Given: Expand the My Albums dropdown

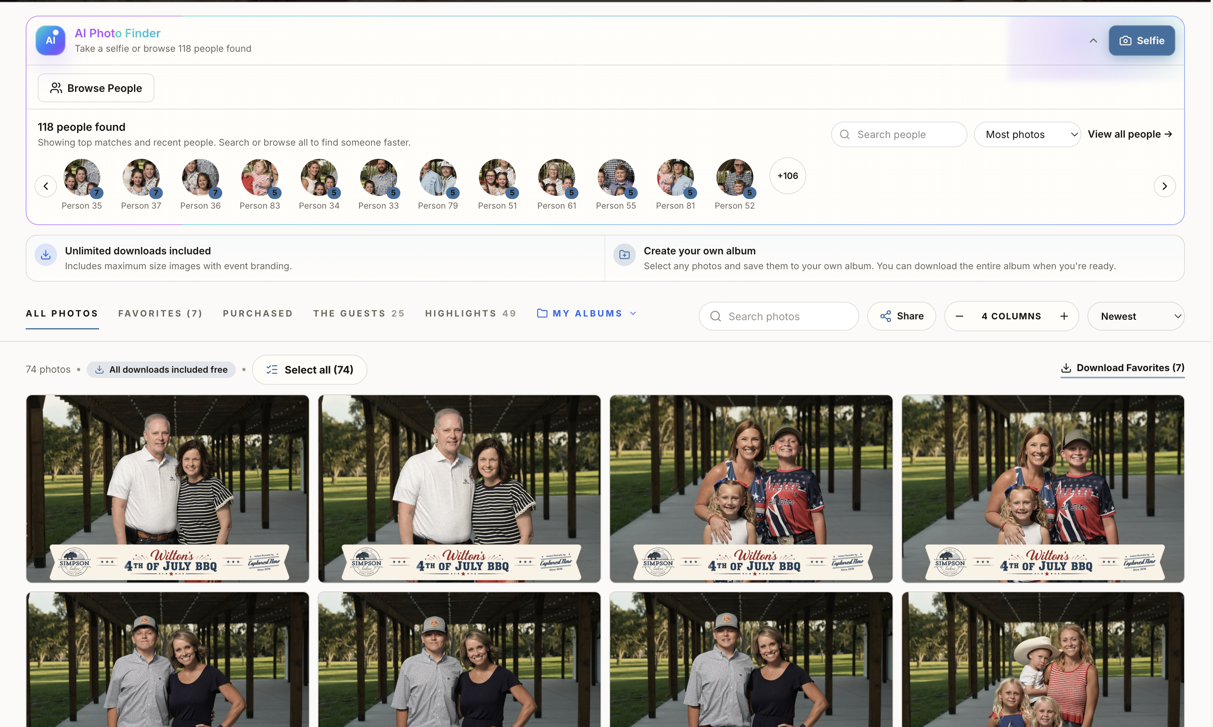Looking at the screenshot, I should coord(587,313).
